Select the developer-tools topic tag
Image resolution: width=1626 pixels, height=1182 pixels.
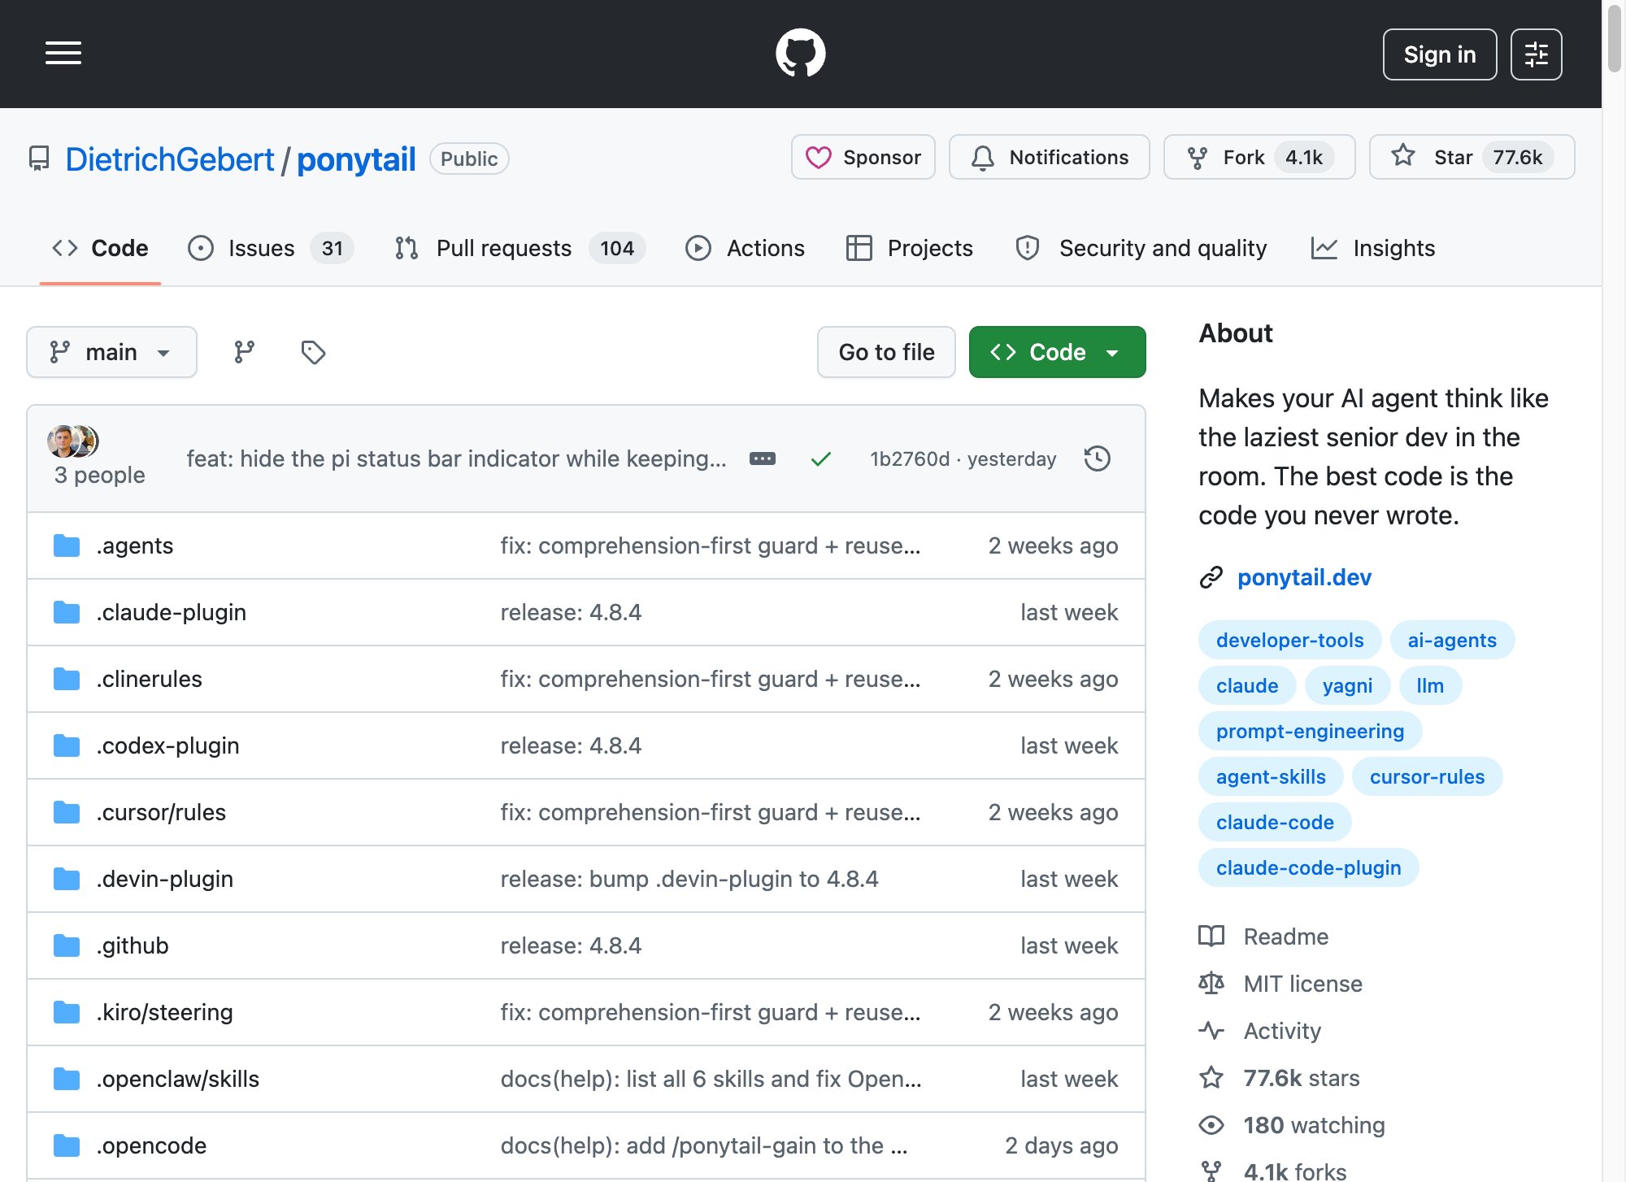click(1289, 640)
